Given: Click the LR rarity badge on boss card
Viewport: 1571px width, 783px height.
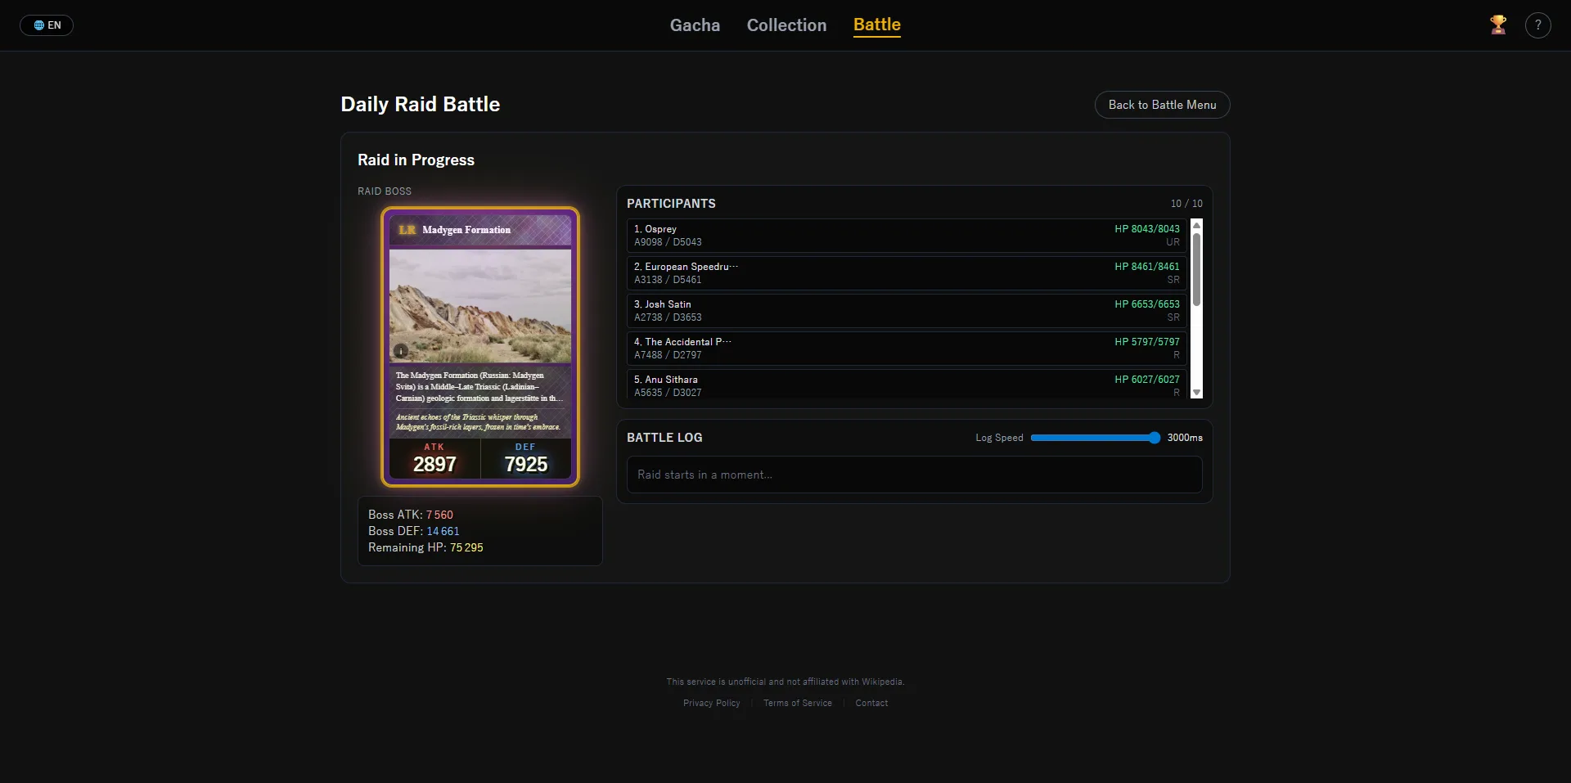Looking at the screenshot, I should click(407, 230).
